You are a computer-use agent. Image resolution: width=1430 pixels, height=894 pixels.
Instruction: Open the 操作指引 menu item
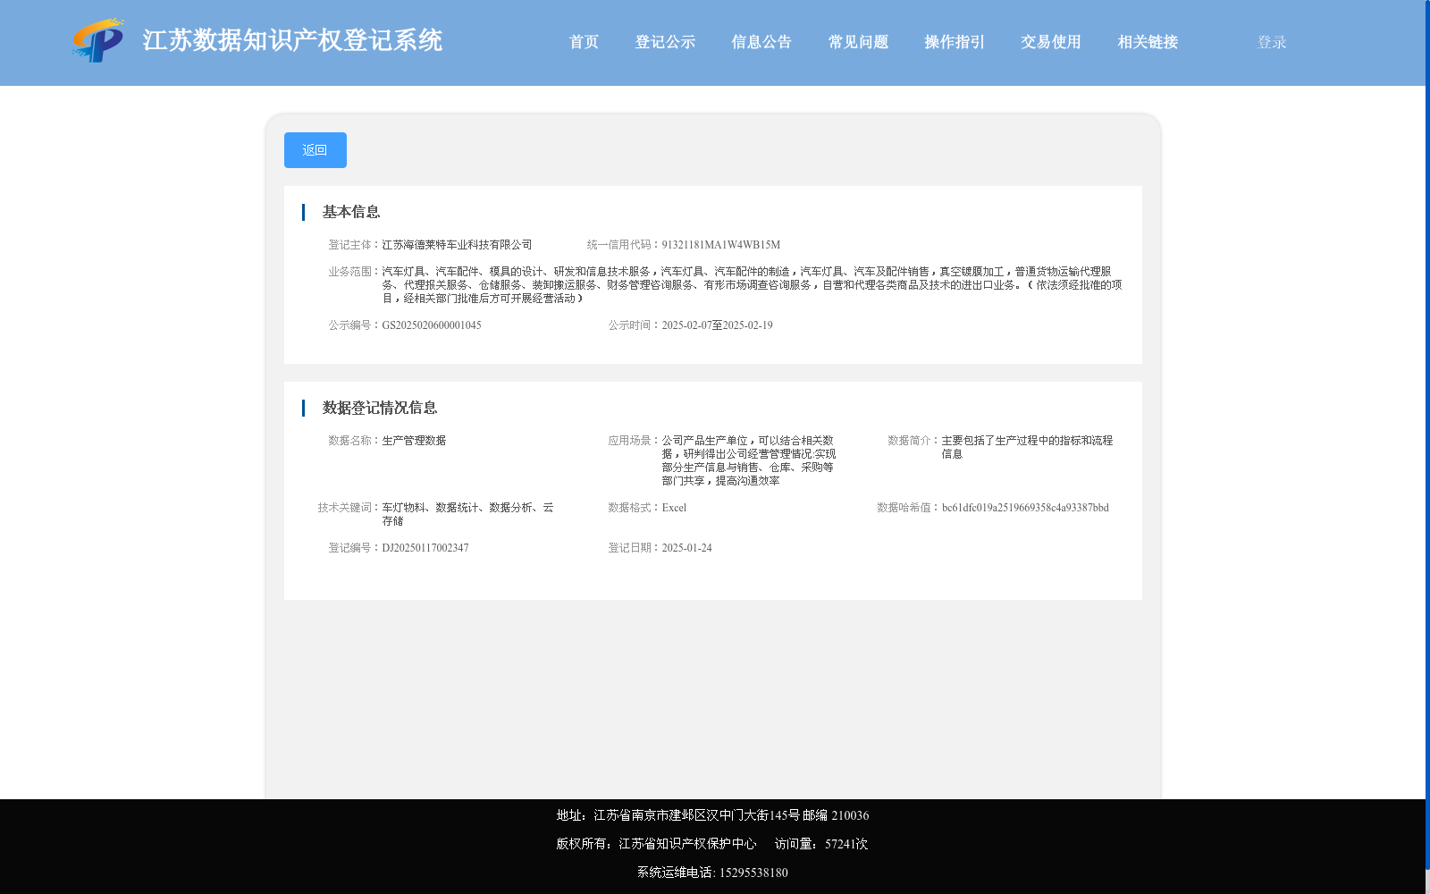coord(955,42)
